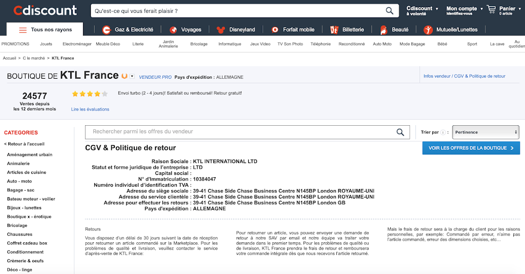Click the vendor offers search field
Image resolution: width=525 pixels, height=274 pixels.
coord(241,132)
